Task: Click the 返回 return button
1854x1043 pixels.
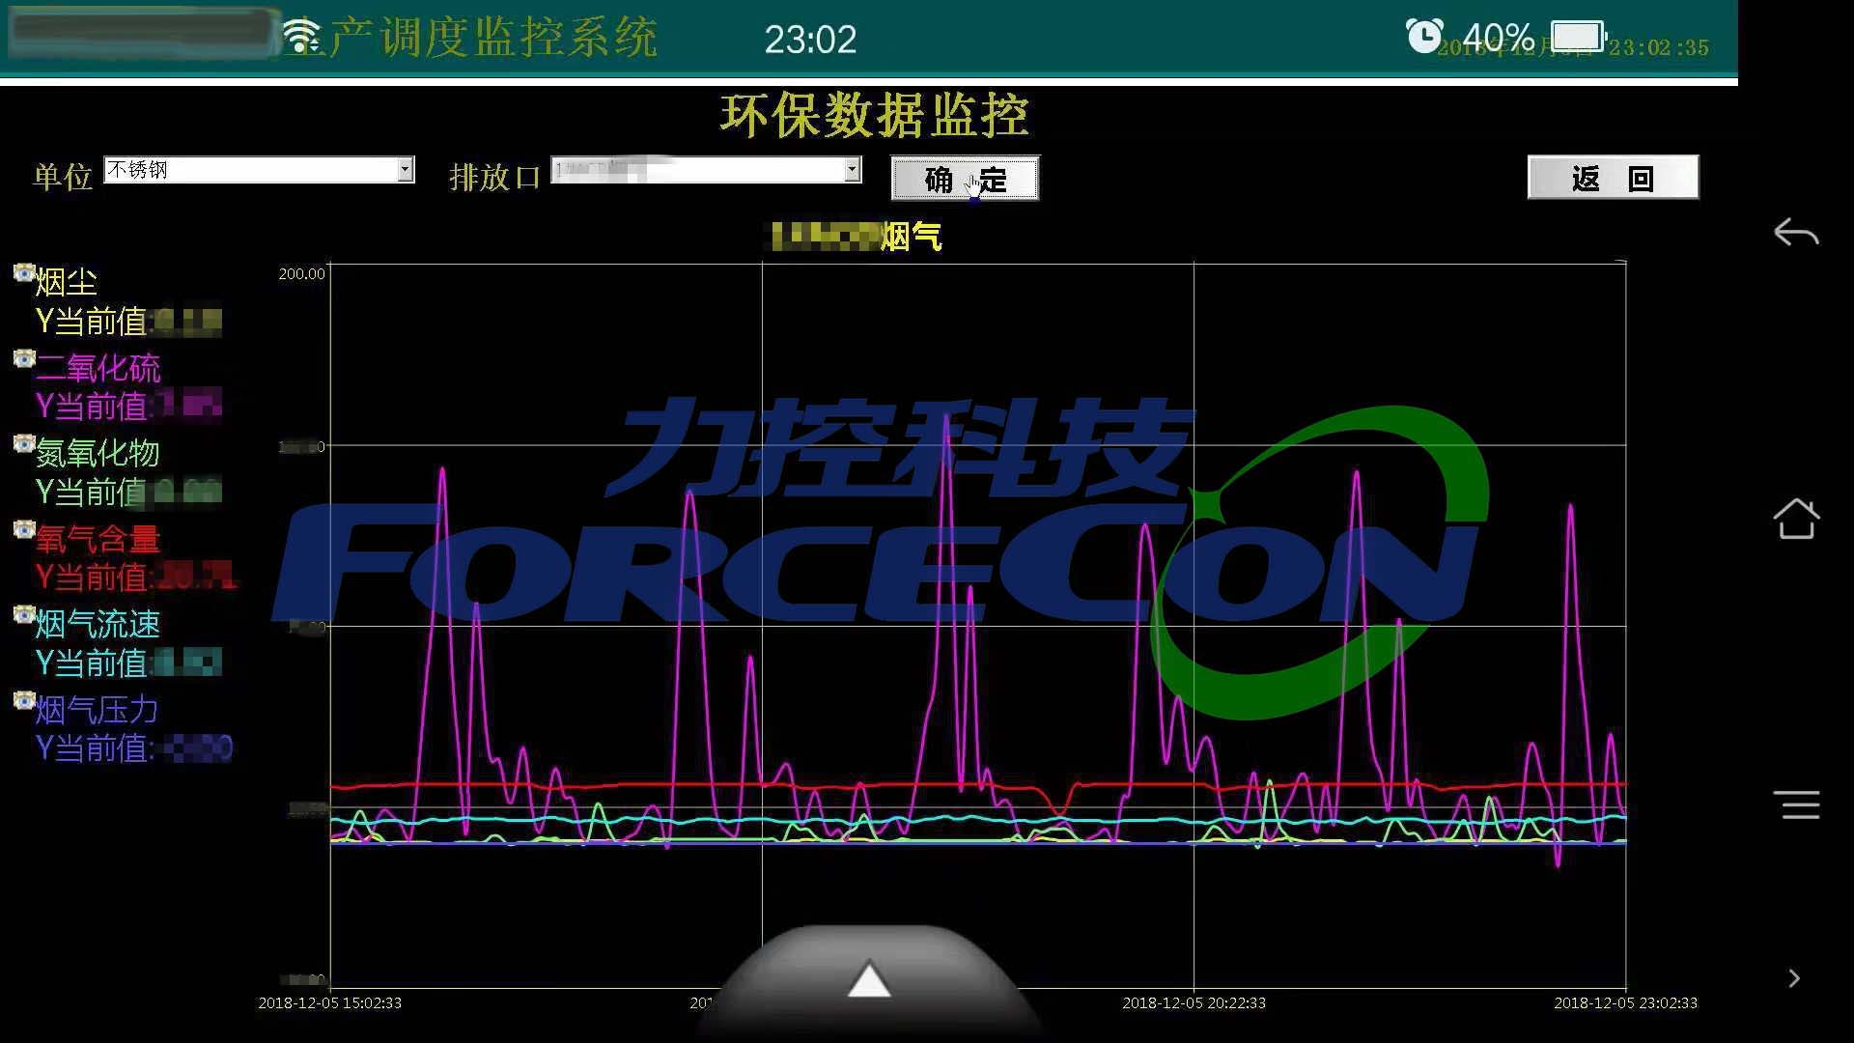Action: tap(1613, 178)
